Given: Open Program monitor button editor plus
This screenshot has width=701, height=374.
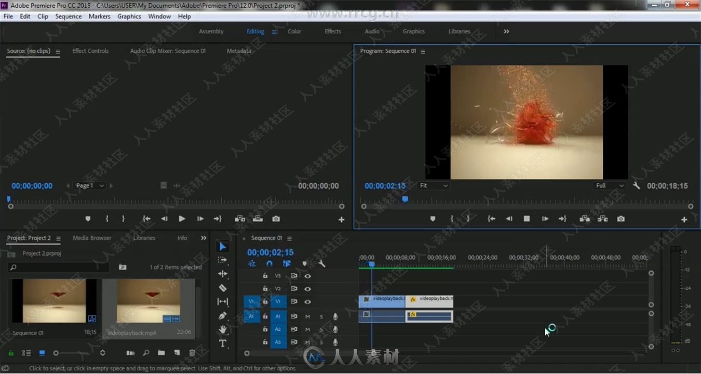Looking at the screenshot, I should (x=684, y=220).
